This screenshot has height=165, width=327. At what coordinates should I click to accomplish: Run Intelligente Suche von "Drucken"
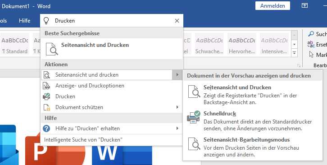[x=112, y=140]
